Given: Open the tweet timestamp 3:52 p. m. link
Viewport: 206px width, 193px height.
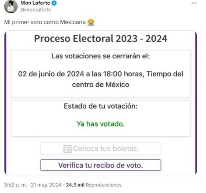Looking at the screenshot, I should click(15, 185).
